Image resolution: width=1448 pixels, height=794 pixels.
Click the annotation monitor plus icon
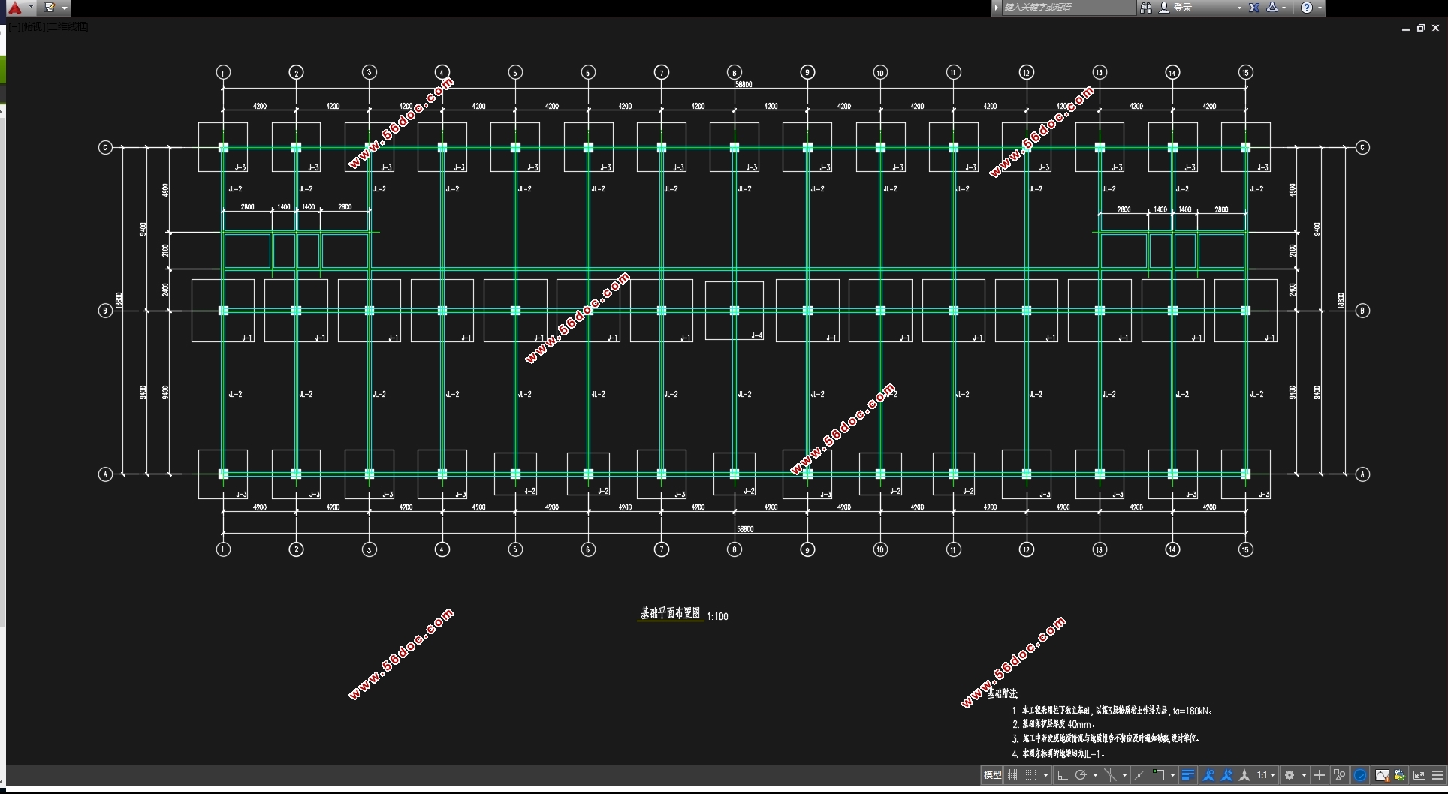1320,775
